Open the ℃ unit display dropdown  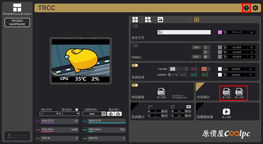tap(70, 114)
